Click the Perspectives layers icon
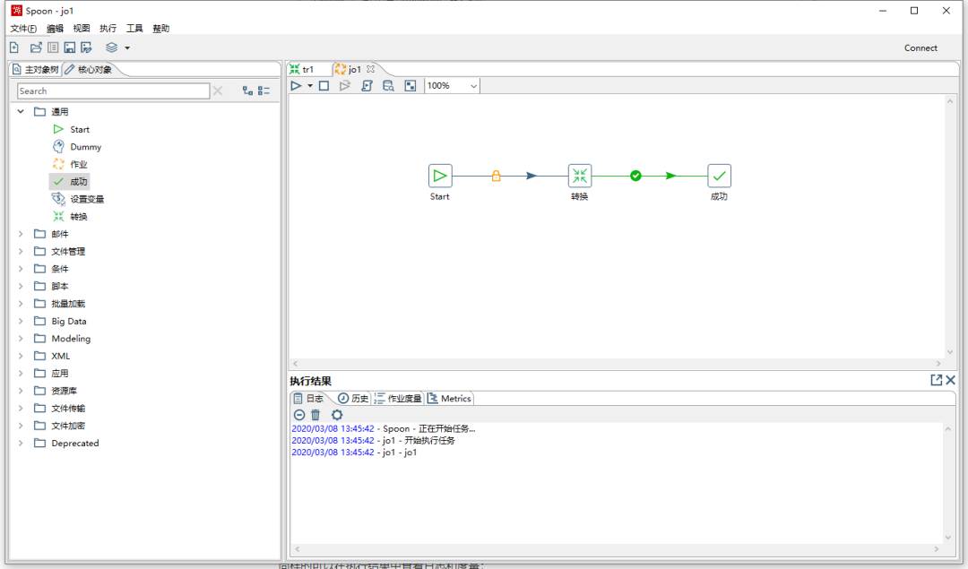This screenshot has height=569, width=968. (112, 47)
